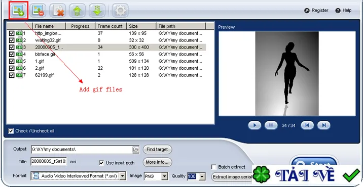Toggle Check / Uncheck all checkbox

(11, 131)
